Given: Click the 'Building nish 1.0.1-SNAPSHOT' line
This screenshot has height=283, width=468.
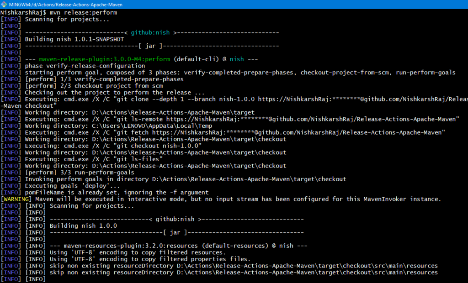Looking at the screenshot, I should click(74, 40).
